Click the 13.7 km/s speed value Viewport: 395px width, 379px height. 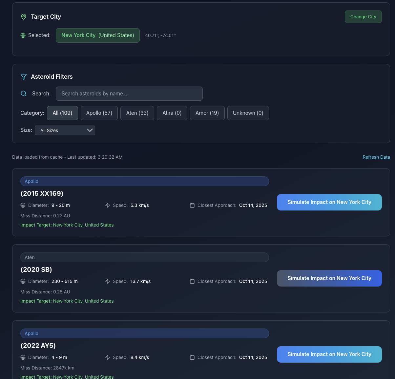[x=141, y=281]
